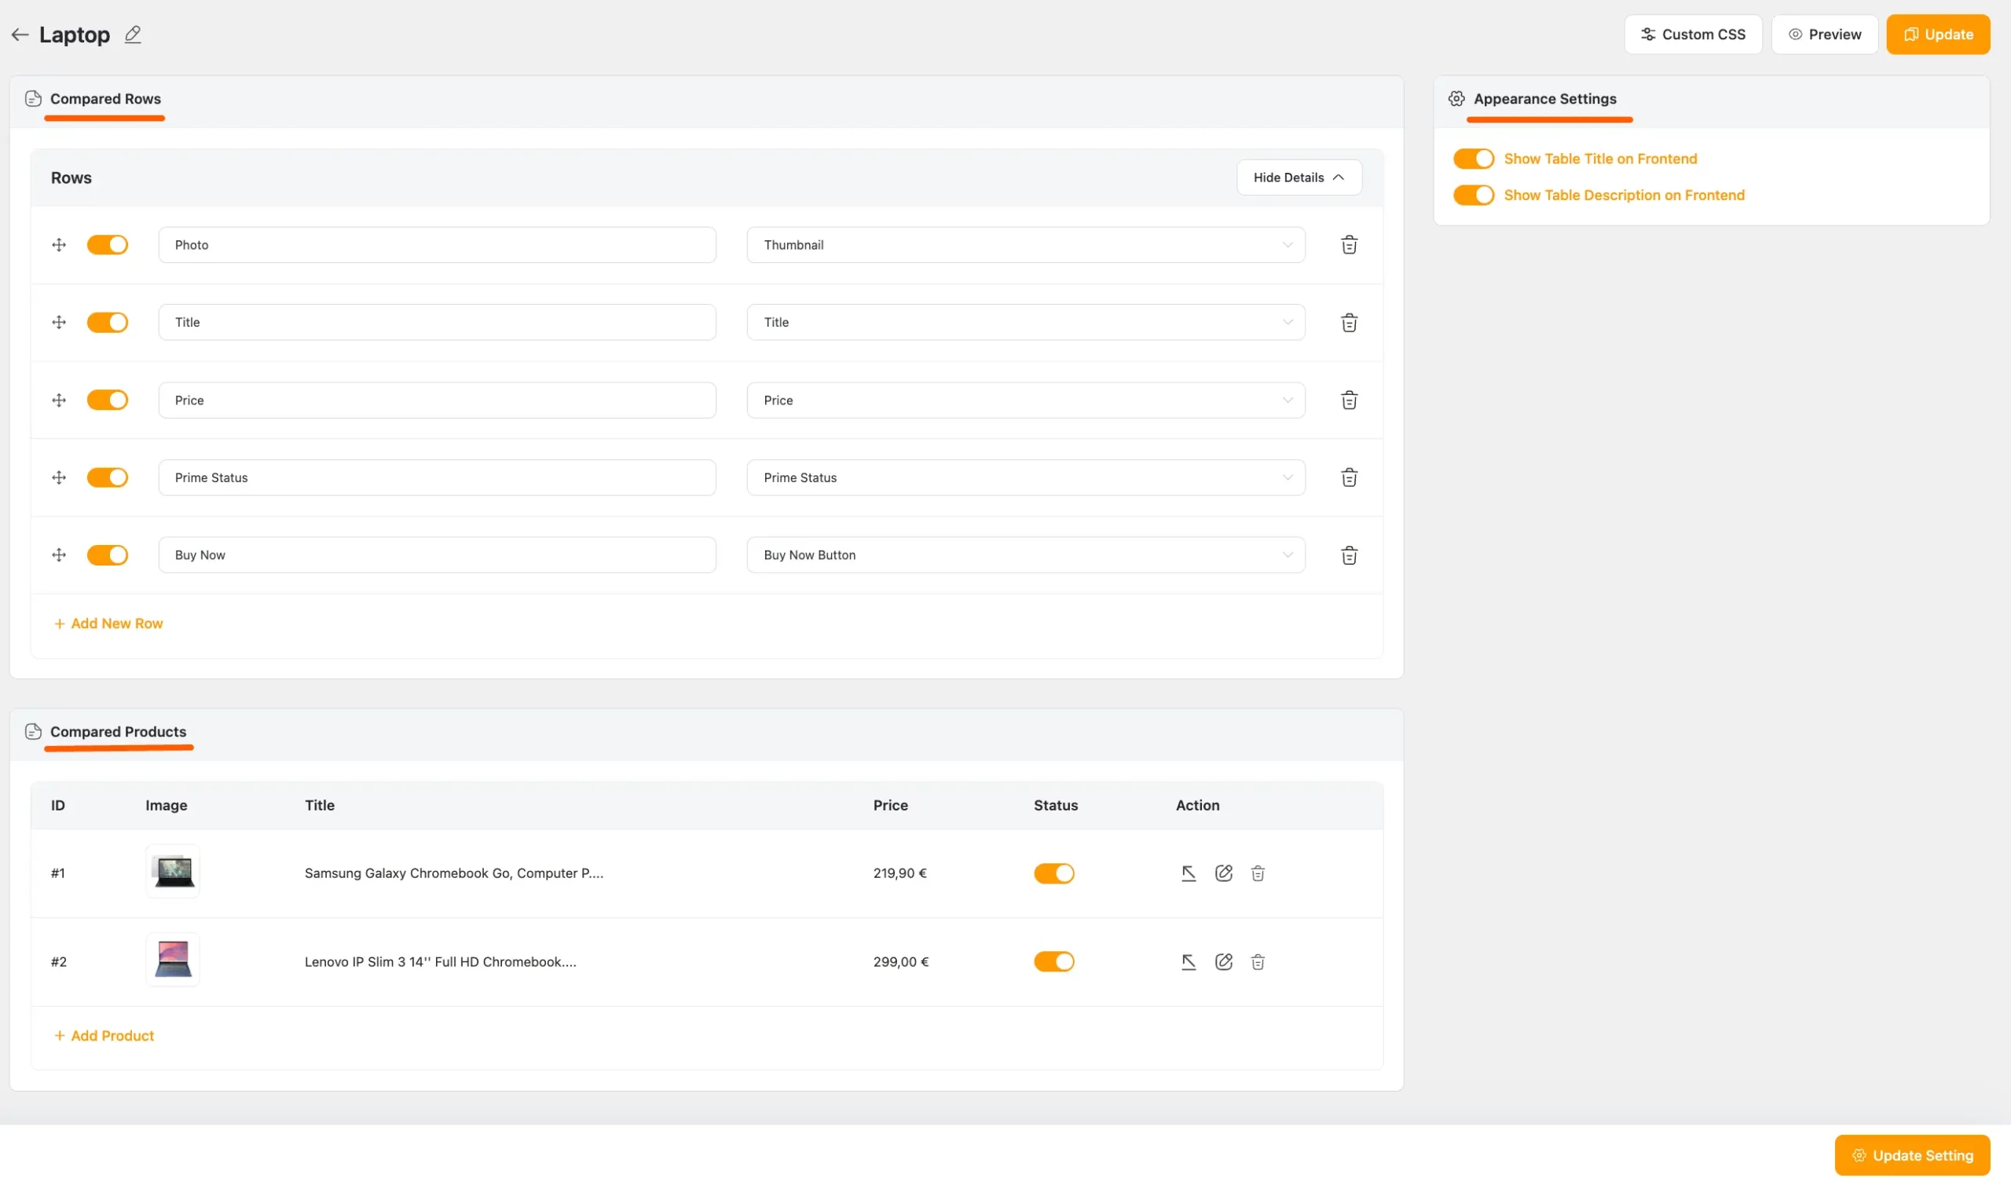The image size is (2011, 1178).
Task: Disable the Title row toggle
Action: pyautogui.click(x=107, y=322)
